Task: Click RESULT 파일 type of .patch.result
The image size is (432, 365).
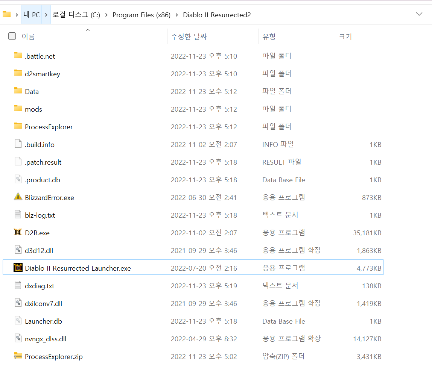Action: tap(281, 162)
